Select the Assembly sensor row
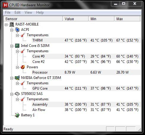 (x=86, y=104)
